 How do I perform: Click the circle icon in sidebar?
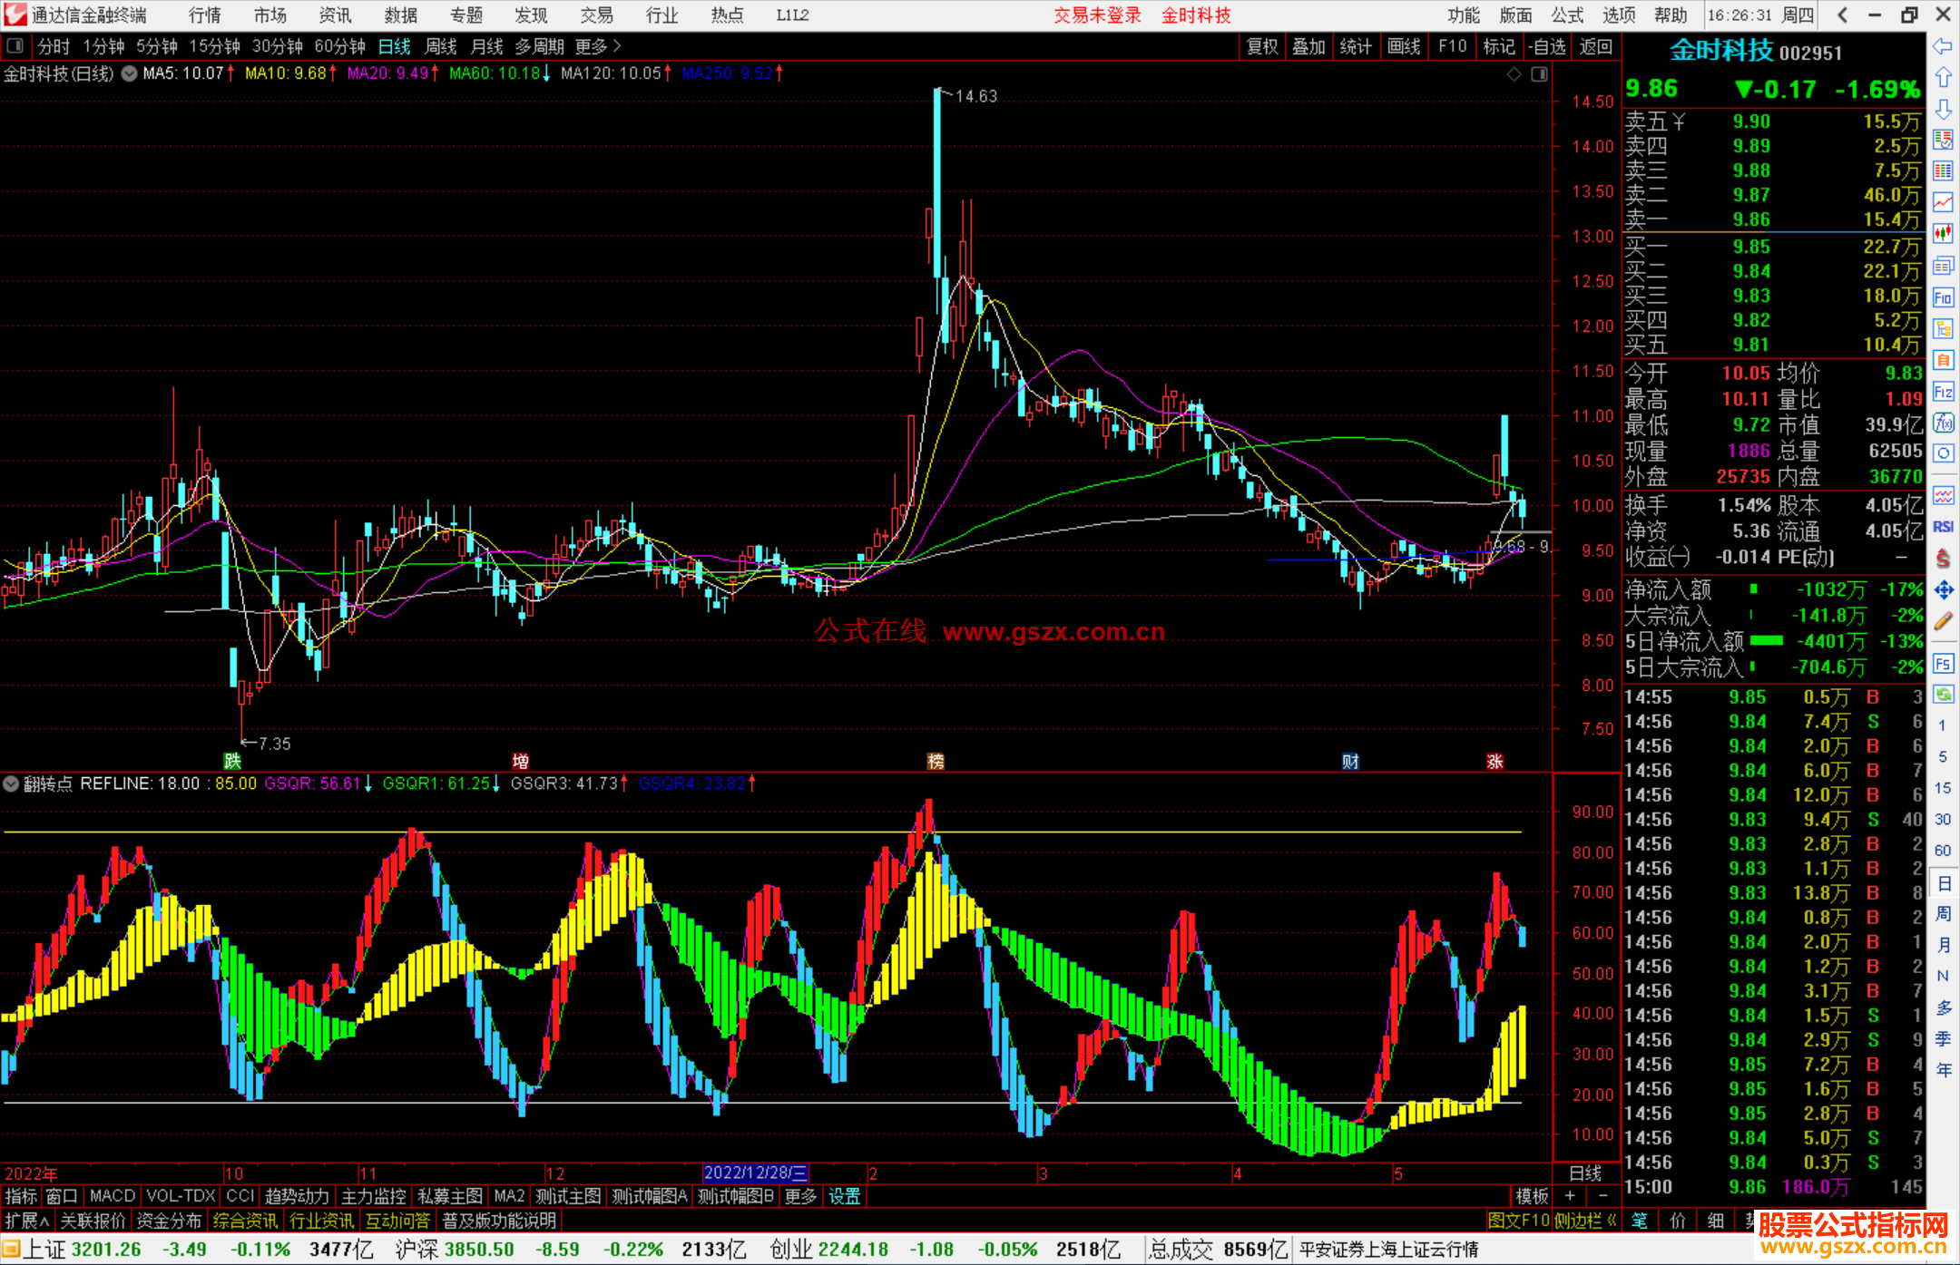coord(1943,453)
